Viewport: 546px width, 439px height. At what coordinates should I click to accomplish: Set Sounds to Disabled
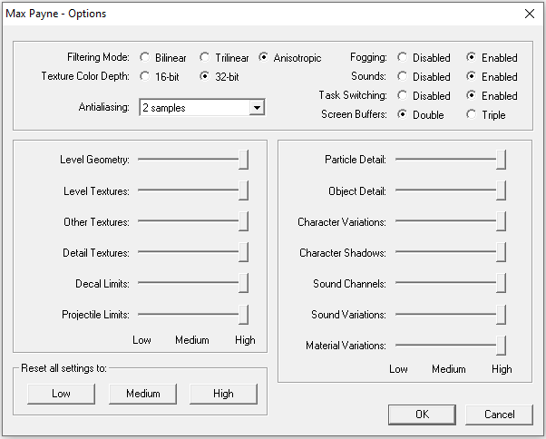403,77
